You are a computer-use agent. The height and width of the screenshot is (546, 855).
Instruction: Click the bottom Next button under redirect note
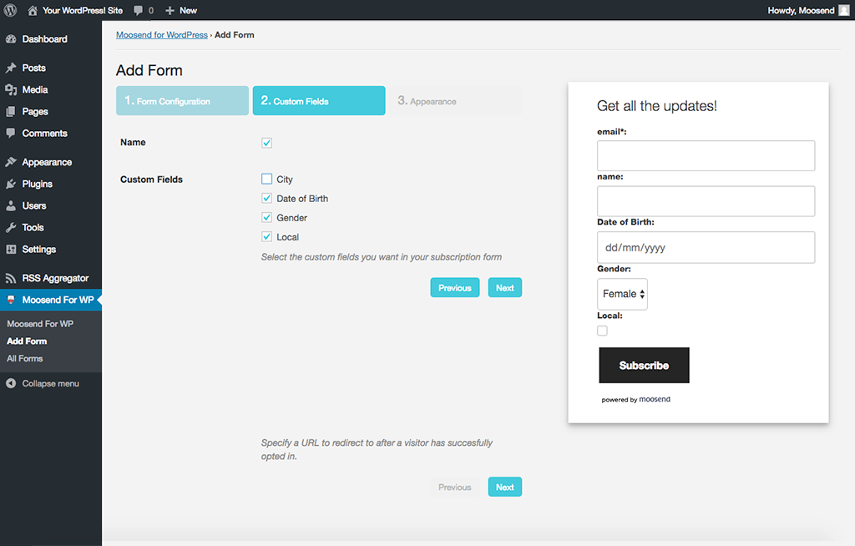tap(505, 487)
